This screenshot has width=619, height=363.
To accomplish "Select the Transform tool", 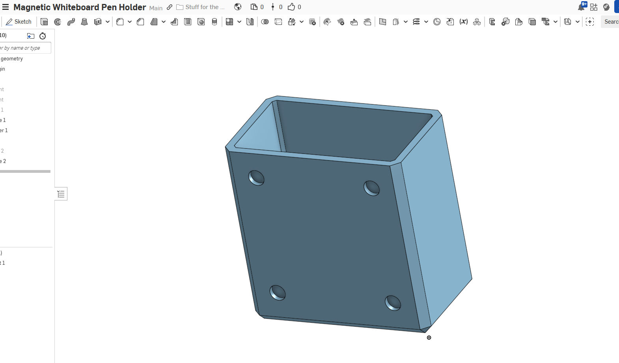I will click(292, 22).
